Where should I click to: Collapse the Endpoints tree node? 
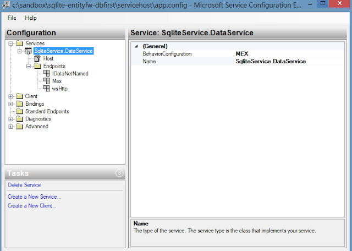29,66
